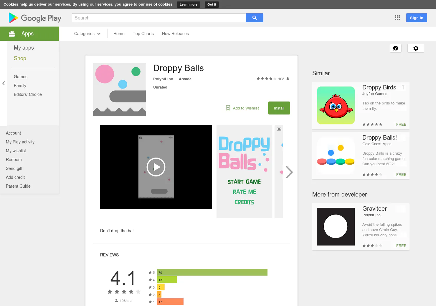Click the Add credit link
This screenshot has width=436, height=306.
(x=15, y=177)
